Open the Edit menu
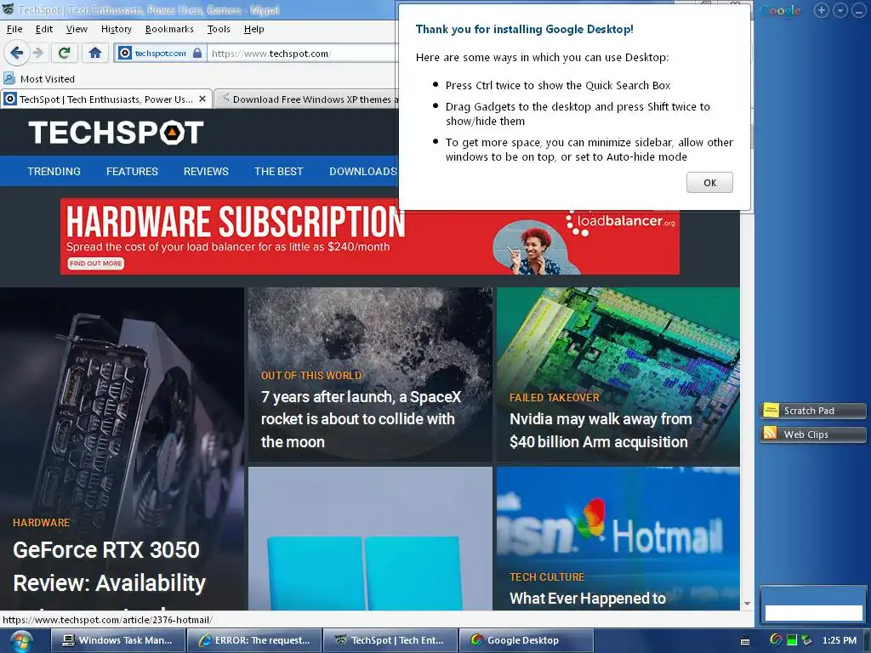The height and width of the screenshot is (653, 871). [44, 29]
